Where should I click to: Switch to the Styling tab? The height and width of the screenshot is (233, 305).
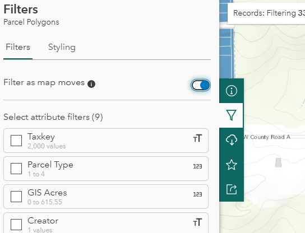point(62,47)
